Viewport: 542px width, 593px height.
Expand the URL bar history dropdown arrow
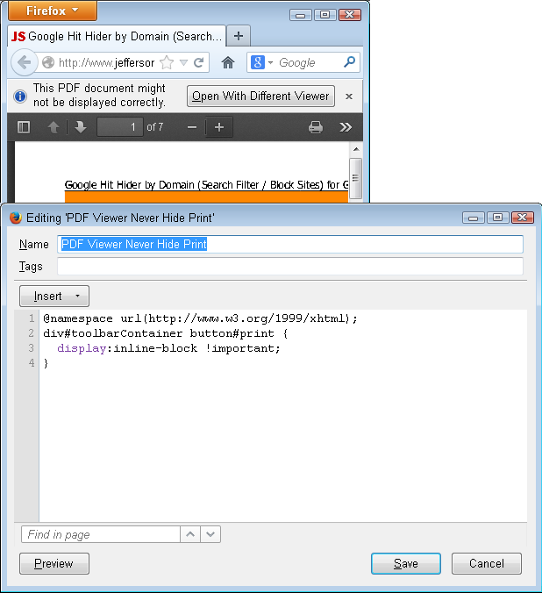[x=183, y=62]
